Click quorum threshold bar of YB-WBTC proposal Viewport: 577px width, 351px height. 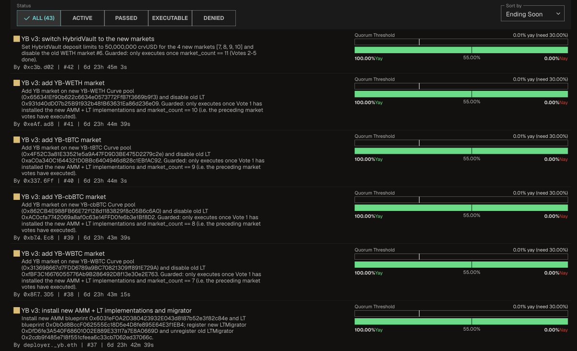tap(461, 256)
